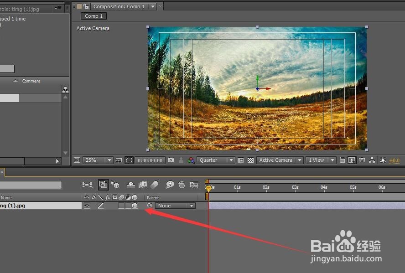Click dropdown arrow beside Composition: Comp 1
Viewport: 405px width, 273px height.
point(153,6)
